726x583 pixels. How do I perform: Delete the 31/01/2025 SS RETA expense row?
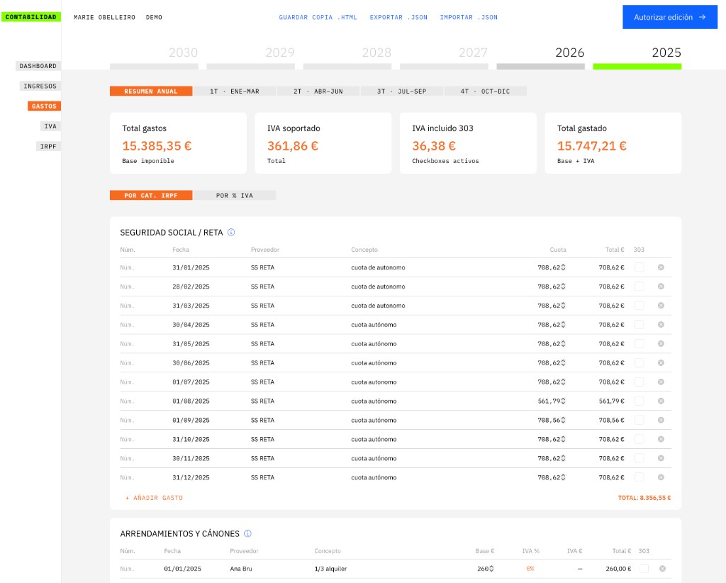[661, 267]
